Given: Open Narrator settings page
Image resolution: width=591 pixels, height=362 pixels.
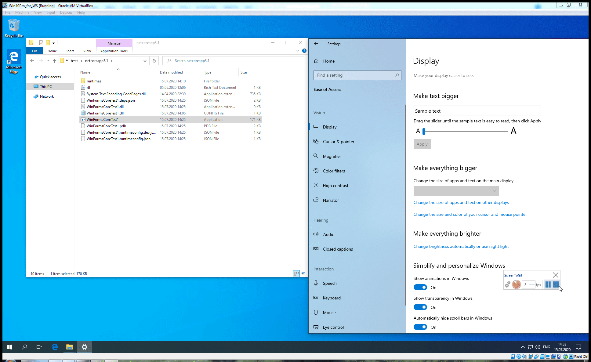Looking at the screenshot, I should 331,200.
